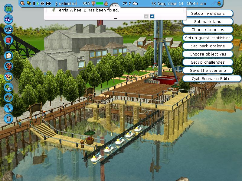Click the message panel resize handle

pyautogui.click(x=115, y=18)
